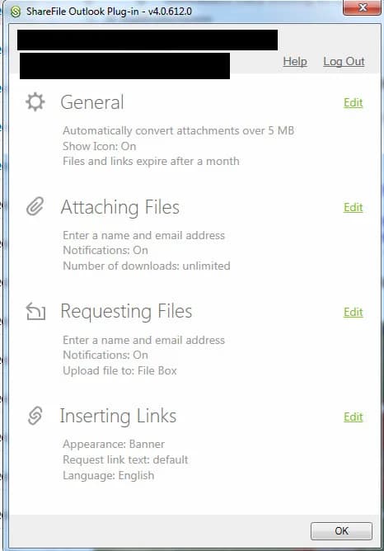Log Out of ShareFile account
The width and height of the screenshot is (384, 551).
click(x=344, y=62)
